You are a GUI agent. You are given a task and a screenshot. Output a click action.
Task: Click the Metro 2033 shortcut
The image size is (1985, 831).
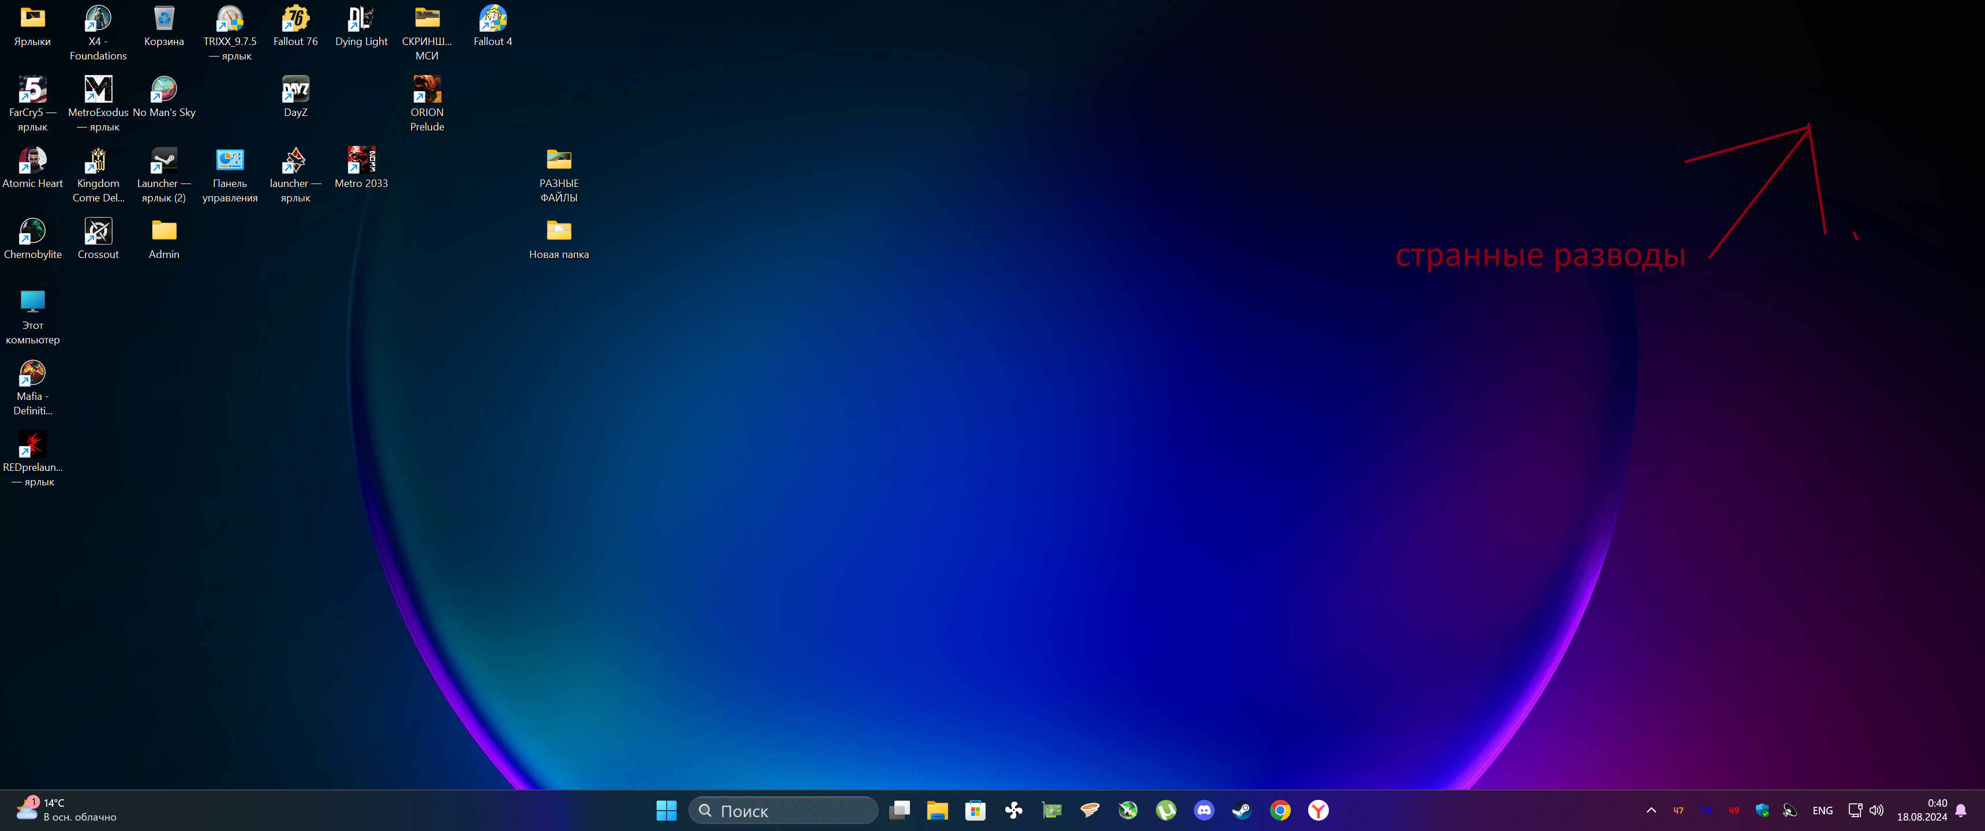(361, 161)
